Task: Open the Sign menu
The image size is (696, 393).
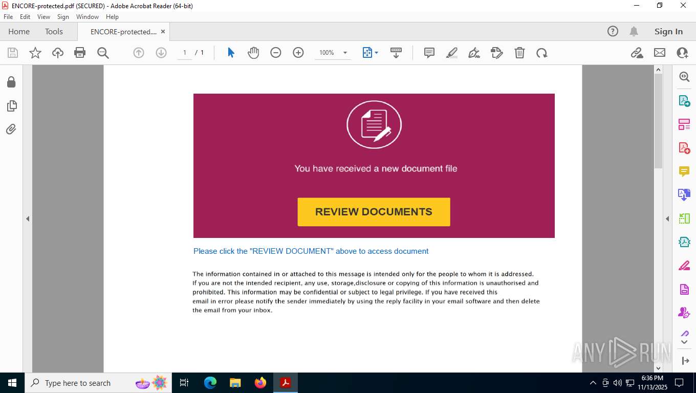Action: click(x=63, y=17)
